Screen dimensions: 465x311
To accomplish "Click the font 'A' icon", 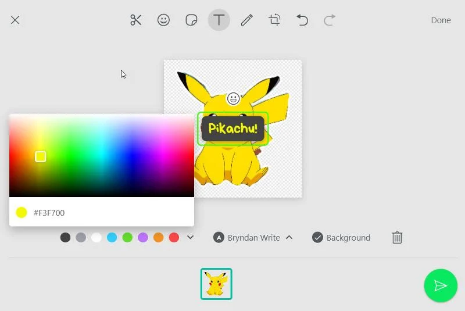I will tap(219, 238).
